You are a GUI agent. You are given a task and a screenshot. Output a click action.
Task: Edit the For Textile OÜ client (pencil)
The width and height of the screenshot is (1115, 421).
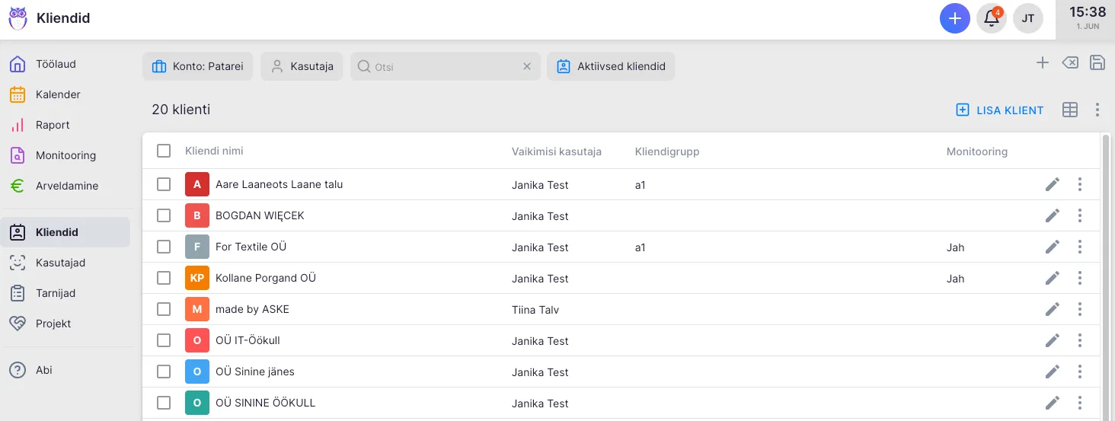pos(1053,247)
